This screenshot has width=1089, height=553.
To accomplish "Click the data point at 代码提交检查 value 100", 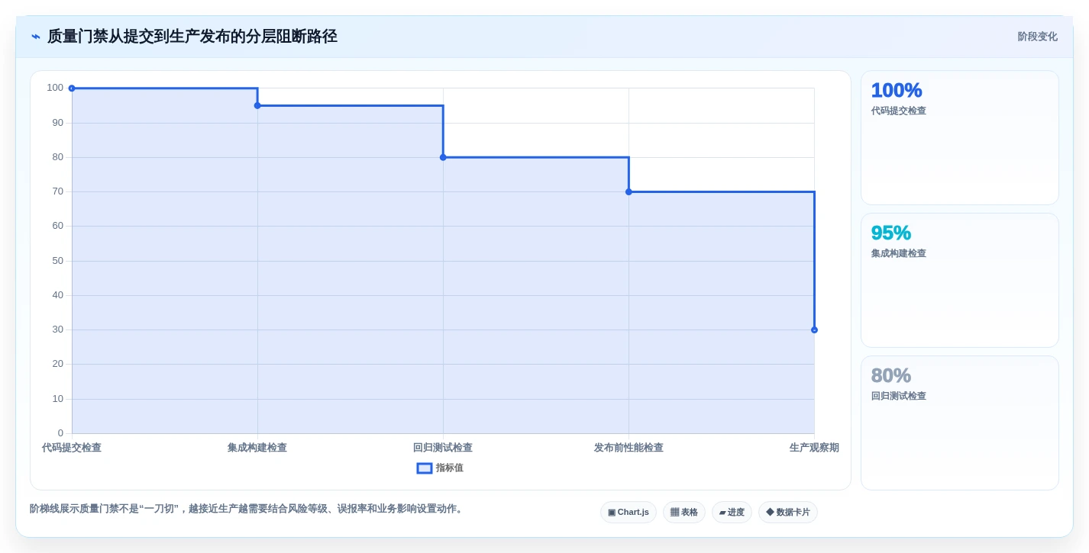I will pos(72,88).
